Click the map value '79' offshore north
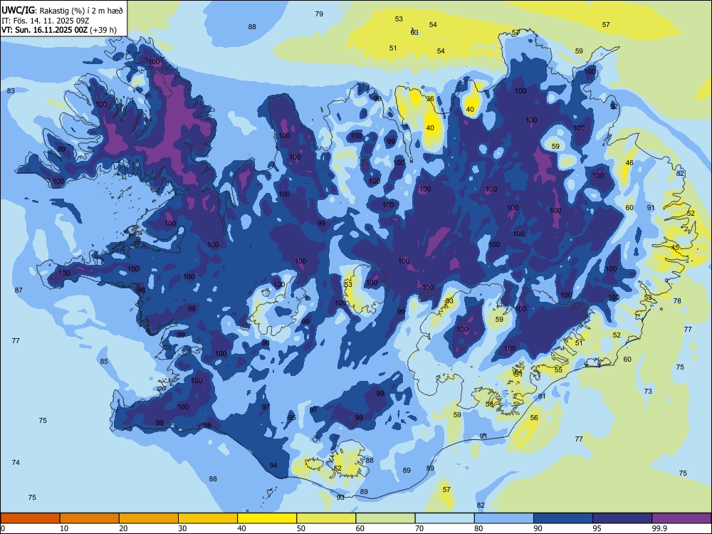Viewport: 712px width, 534px height. 319,14
